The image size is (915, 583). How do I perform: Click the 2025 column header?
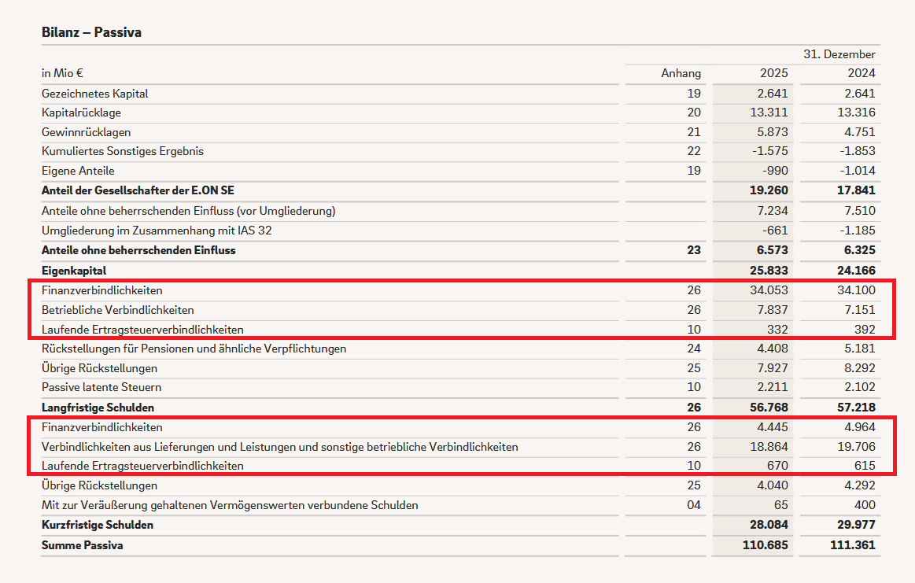click(x=774, y=73)
